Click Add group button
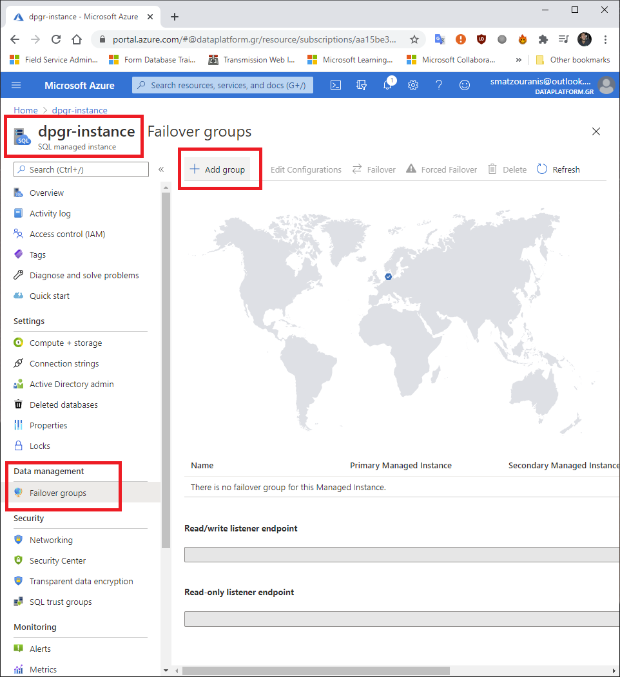 217,169
